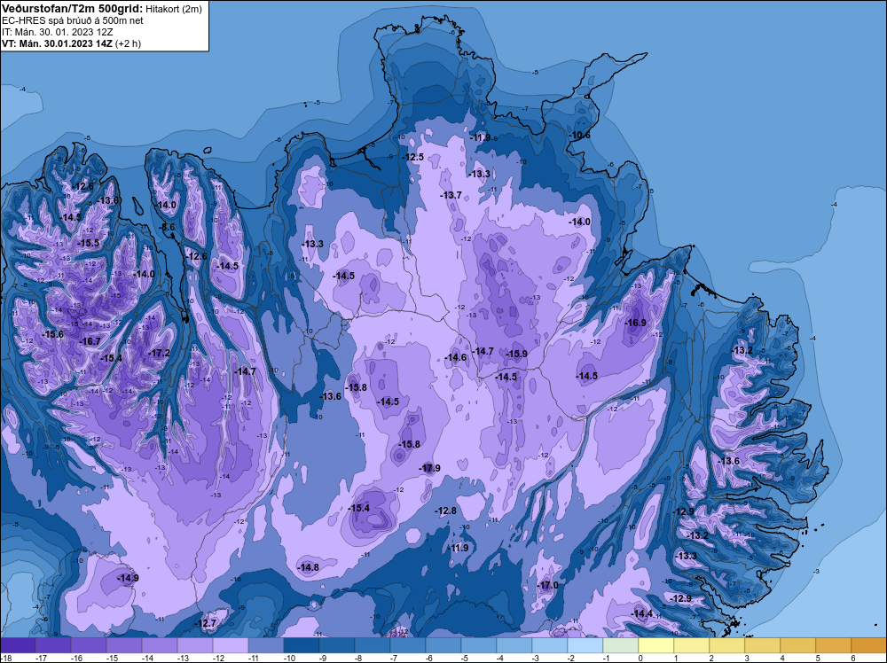Click the -14.4 temperature reading
Screen dimensions: 887x663
(x=642, y=614)
